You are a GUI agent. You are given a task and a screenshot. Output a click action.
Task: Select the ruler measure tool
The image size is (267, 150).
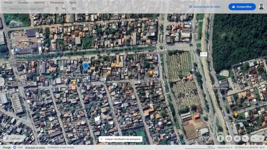pos(74,9)
